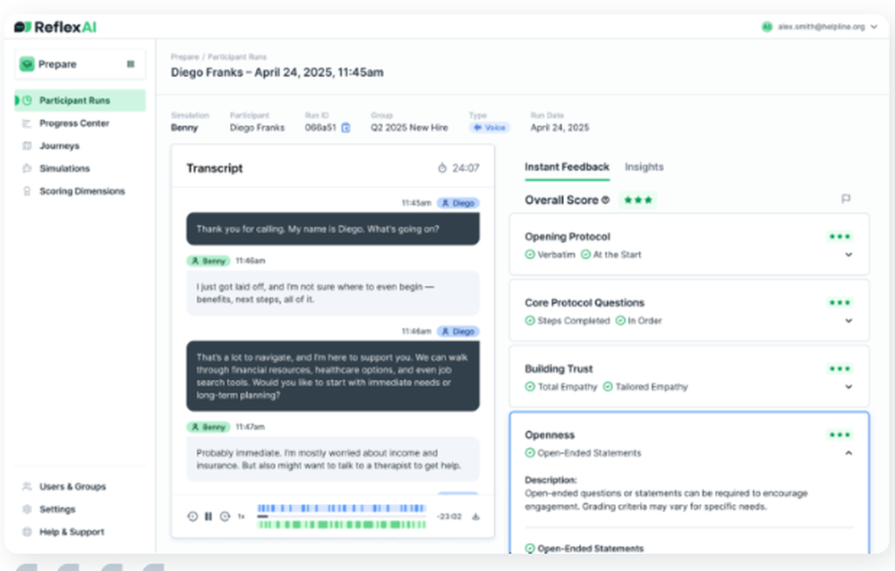Open the alex.smith account dropdown
The height and width of the screenshot is (571, 895).
click(820, 27)
